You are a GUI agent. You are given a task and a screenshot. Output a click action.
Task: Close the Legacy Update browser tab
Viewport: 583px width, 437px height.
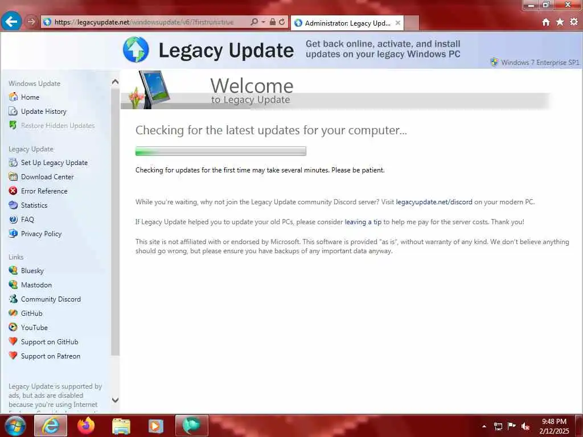397,23
